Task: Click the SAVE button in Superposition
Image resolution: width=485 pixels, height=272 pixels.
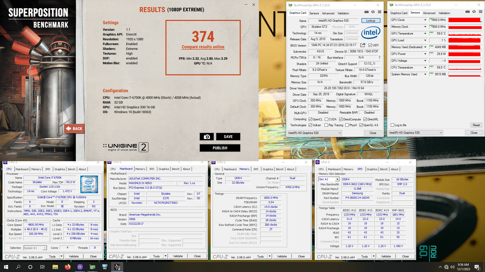Action: (228, 137)
